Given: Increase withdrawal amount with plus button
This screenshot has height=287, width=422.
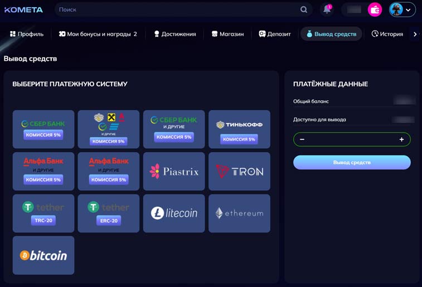Looking at the screenshot, I should click(401, 139).
